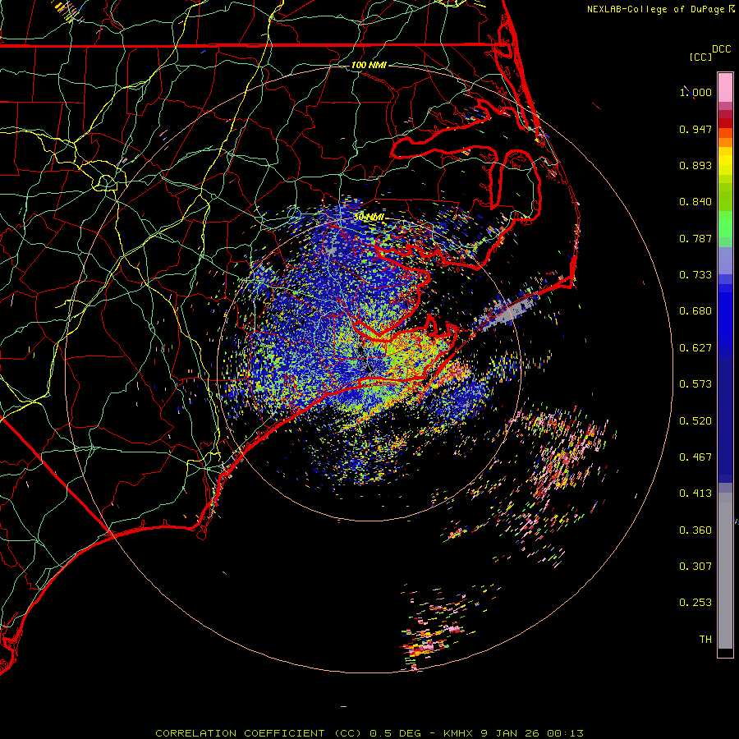739x739 pixels.
Task: Click the KMHX station identifier
Action: [x=457, y=733]
